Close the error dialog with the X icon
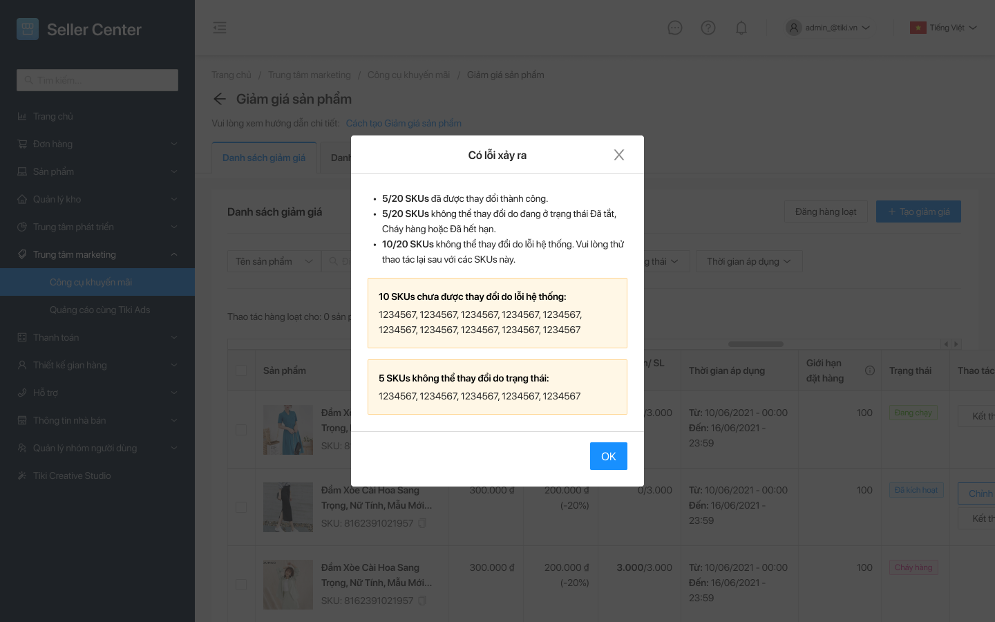995x622 pixels. click(x=619, y=155)
